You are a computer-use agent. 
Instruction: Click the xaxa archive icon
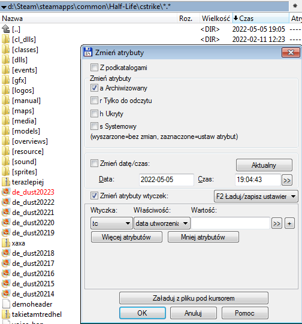(6, 243)
